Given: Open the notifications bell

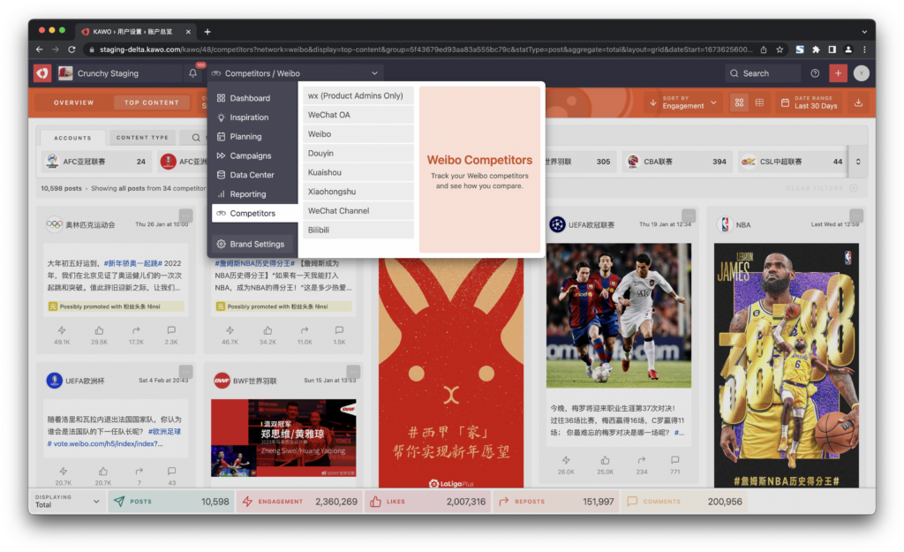Looking at the screenshot, I should point(192,73).
